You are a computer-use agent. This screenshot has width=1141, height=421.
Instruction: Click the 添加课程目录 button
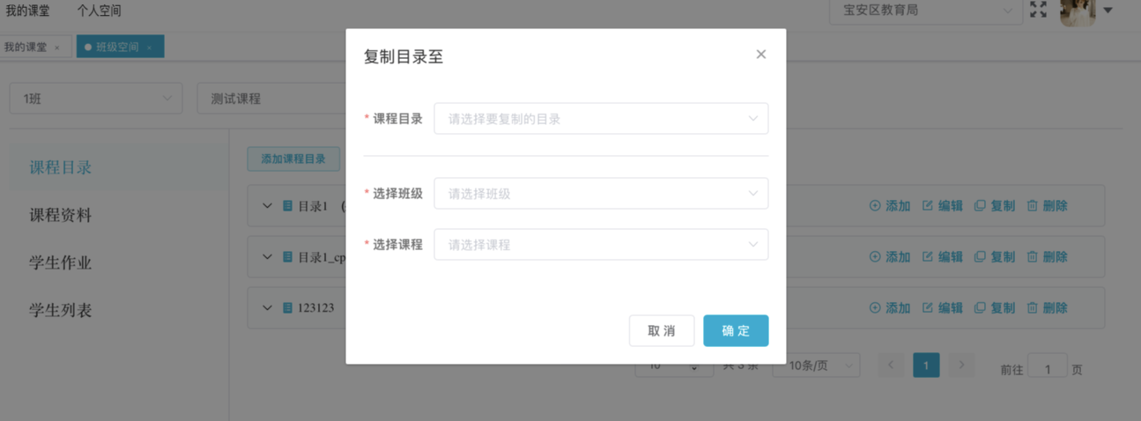(x=293, y=159)
